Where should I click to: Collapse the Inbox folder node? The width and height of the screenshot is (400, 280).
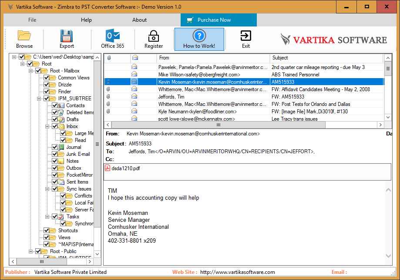pyautogui.click(x=47, y=126)
